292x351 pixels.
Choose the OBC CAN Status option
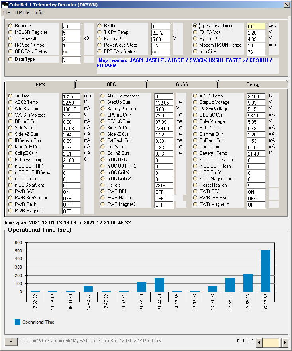(x=10, y=51)
